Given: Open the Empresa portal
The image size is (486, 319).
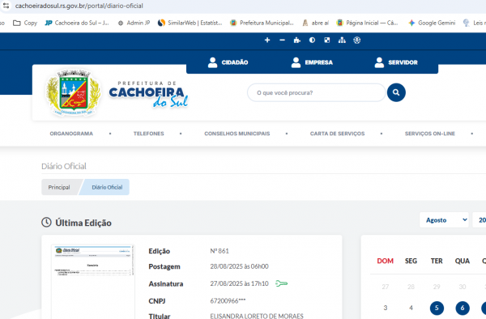Looking at the screenshot, I should [312, 62].
